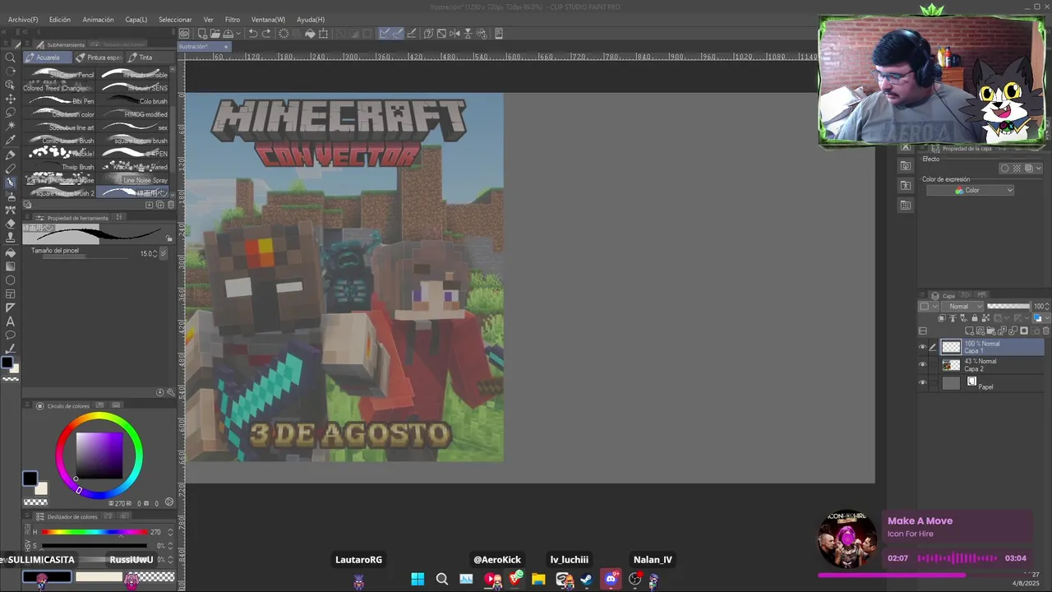
Task: Select the Move layer tool
Action: (11, 99)
